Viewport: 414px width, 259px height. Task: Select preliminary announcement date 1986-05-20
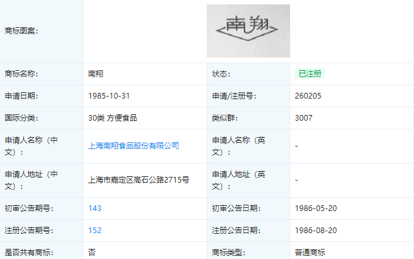[316, 208]
